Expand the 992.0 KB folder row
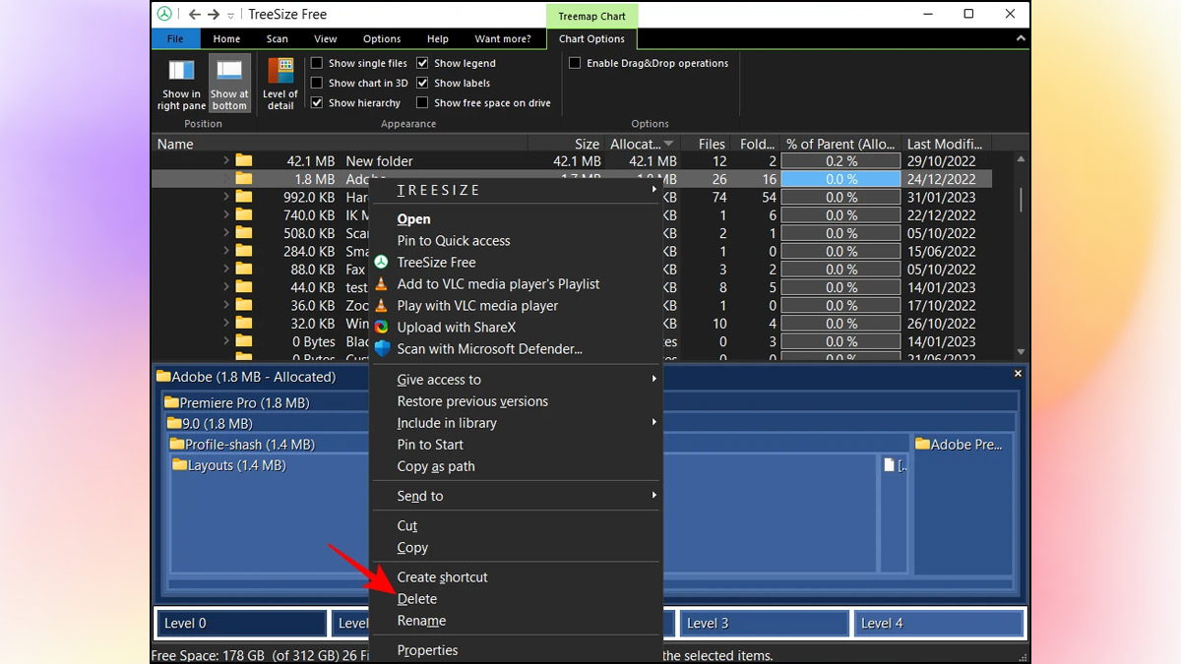Screen dimensions: 1181x664 click(x=225, y=197)
